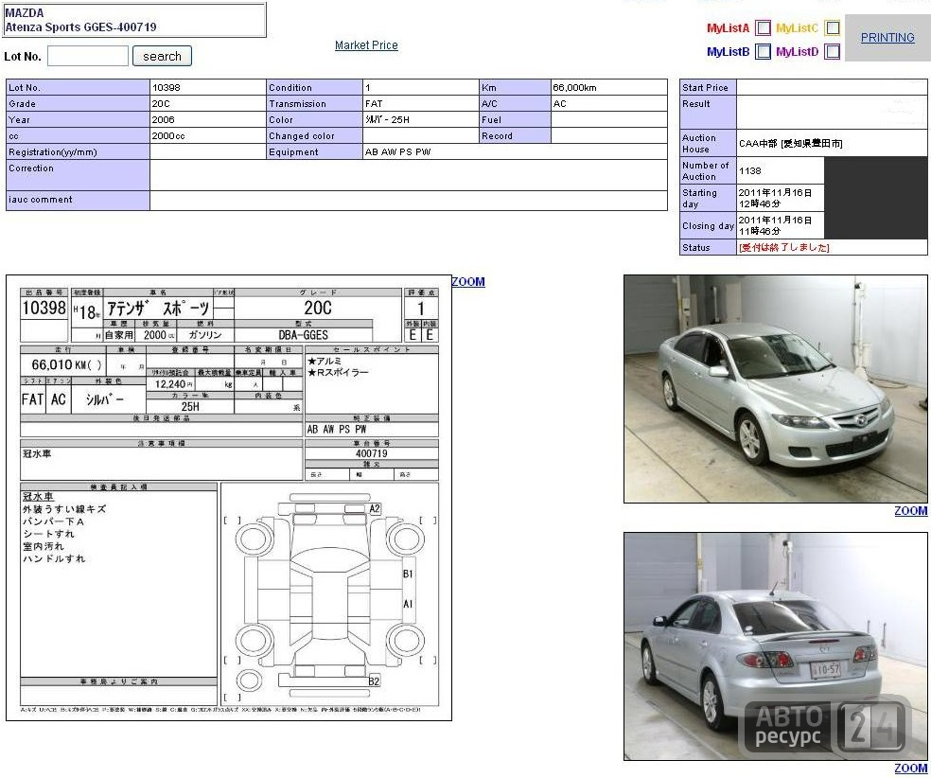Select the 66,000km mileage value
This screenshot has height=778, width=931.
574,87
